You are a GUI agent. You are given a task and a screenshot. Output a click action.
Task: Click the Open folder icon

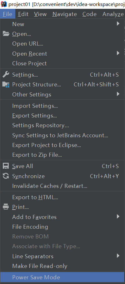point(6,34)
